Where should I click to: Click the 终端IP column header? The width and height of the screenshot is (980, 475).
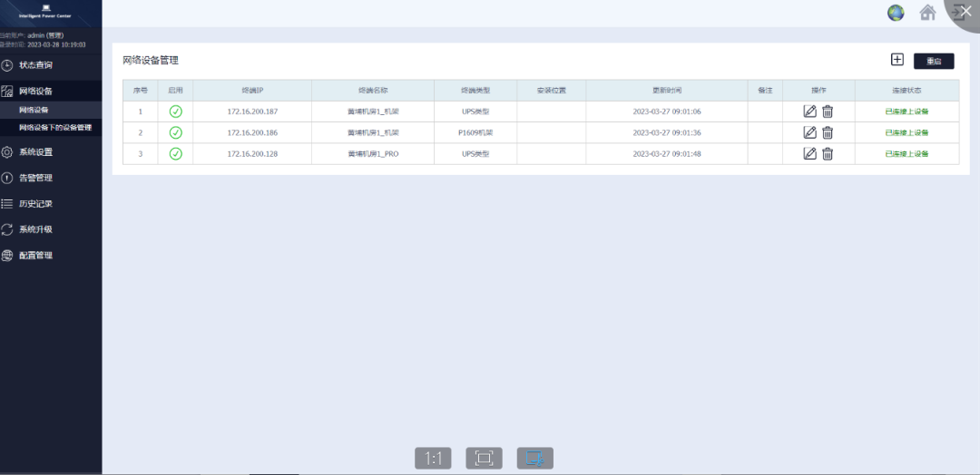pos(252,91)
